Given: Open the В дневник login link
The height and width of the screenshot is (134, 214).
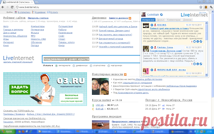Looking at the screenshot, I should 40,12.
